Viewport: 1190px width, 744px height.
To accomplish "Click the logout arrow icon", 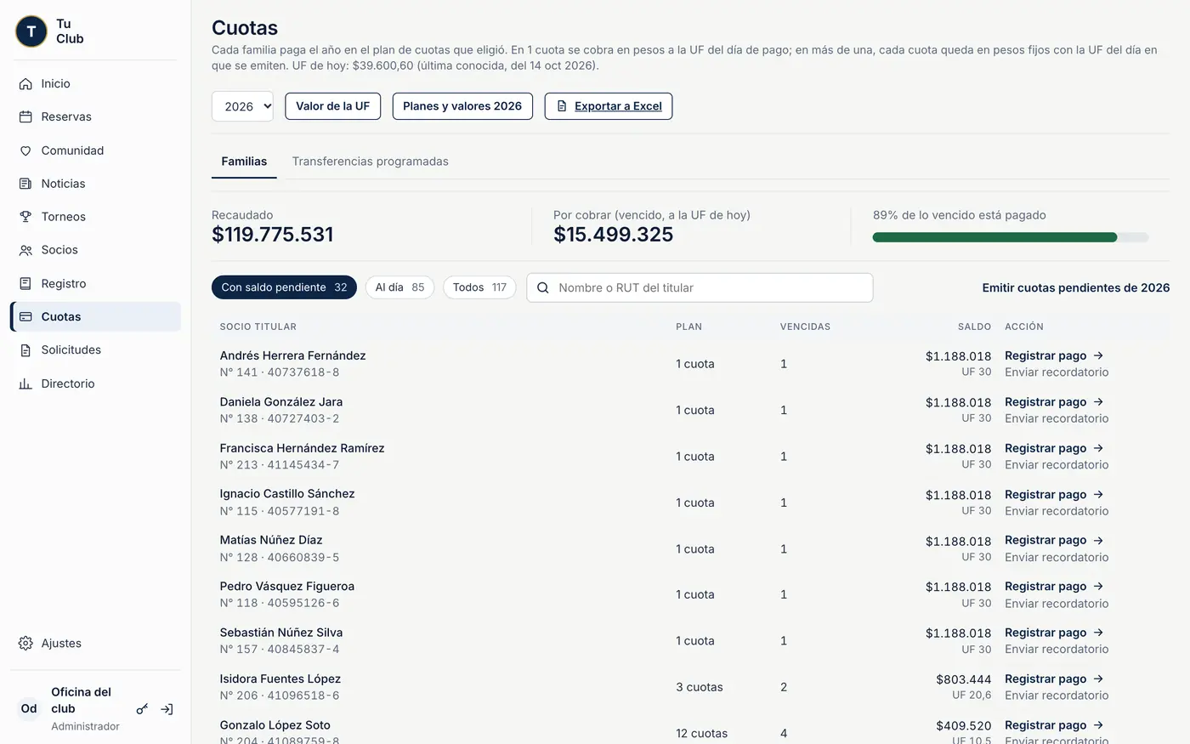I will pyautogui.click(x=167, y=709).
